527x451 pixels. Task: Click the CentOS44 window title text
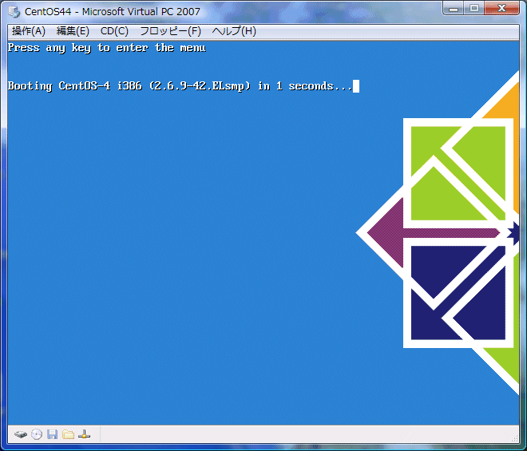pyautogui.click(x=113, y=12)
